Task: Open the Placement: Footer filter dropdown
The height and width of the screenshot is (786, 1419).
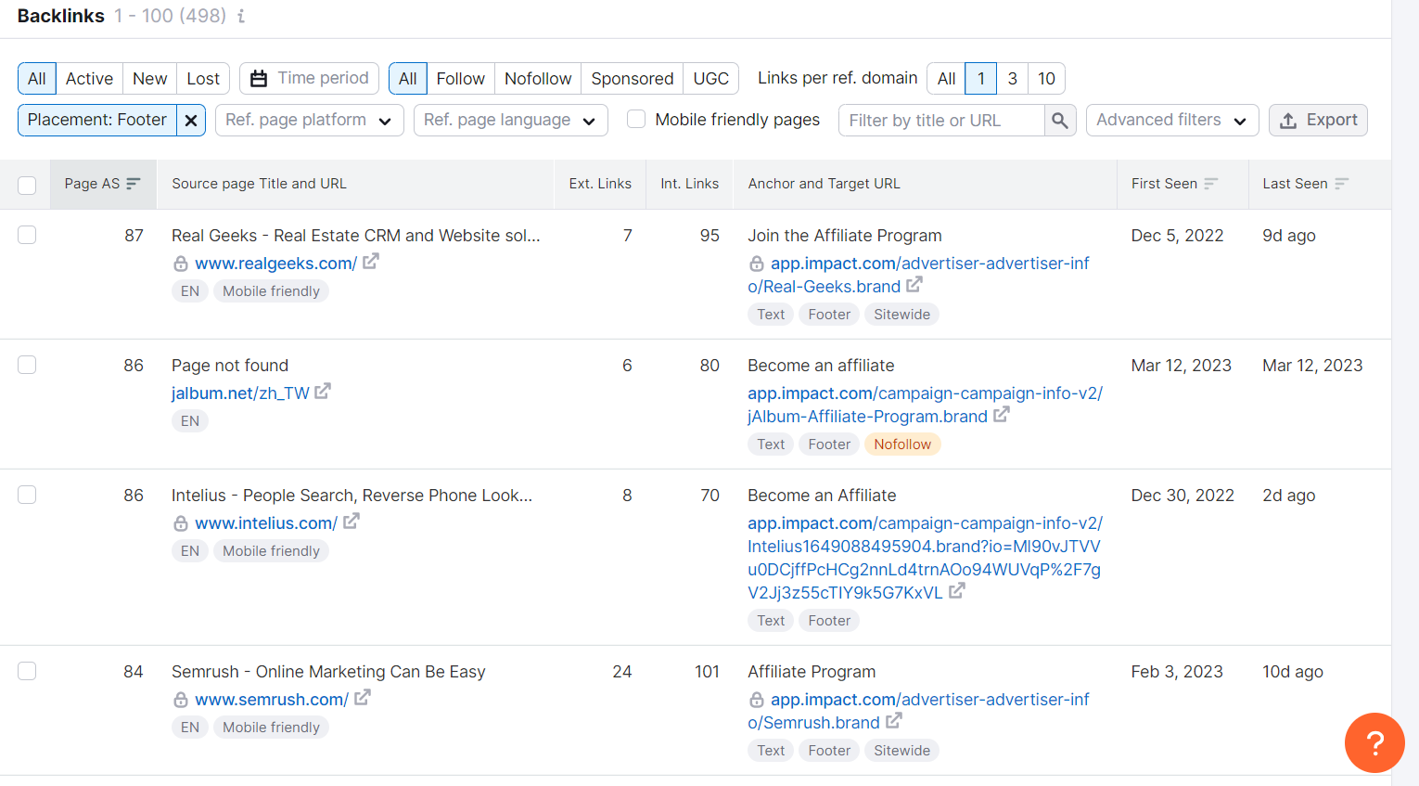Action: tap(97, 120)
